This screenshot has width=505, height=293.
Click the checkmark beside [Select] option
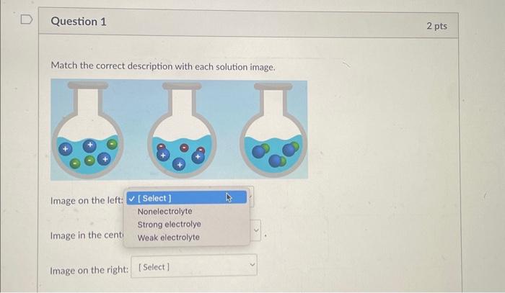[x=131, y=199]
